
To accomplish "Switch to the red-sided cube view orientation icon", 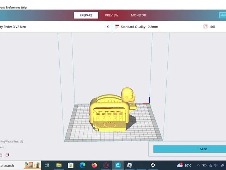I will [7, 155].
